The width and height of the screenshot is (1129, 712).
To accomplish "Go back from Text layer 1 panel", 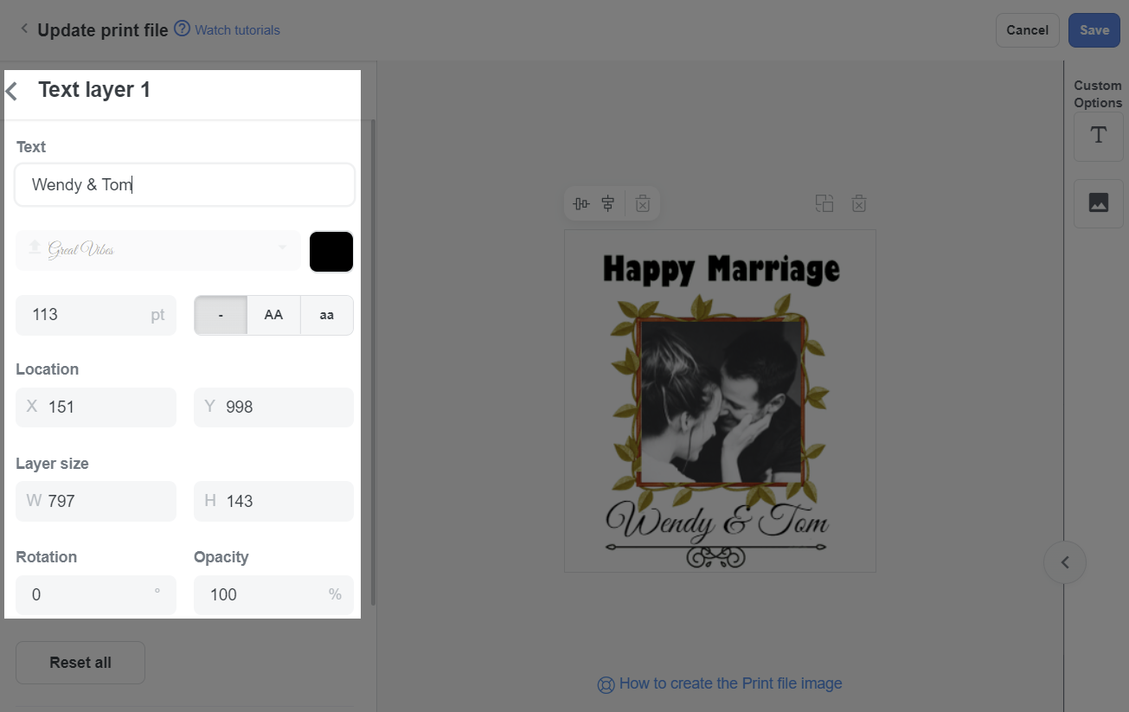I will tap(12, 91).
